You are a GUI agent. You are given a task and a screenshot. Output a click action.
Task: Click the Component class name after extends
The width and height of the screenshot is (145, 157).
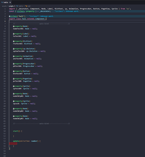coord(40,19)
